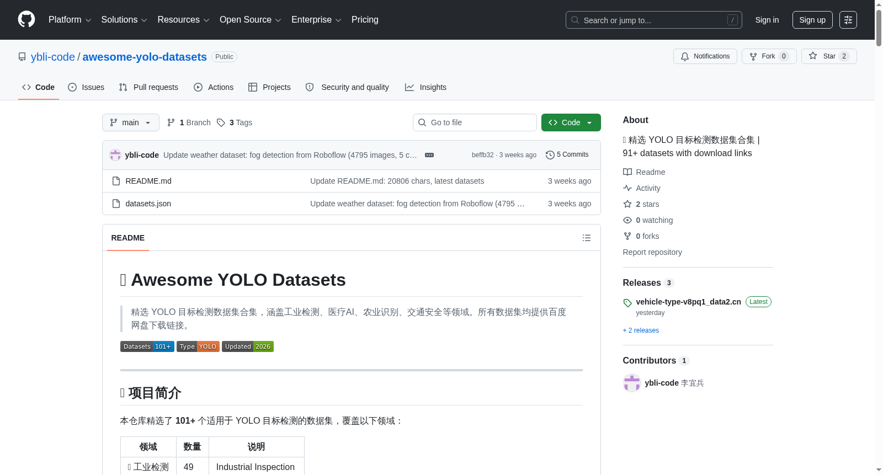883x475 pixels.
Task: Click Sign in
Action: pos(767,20)
